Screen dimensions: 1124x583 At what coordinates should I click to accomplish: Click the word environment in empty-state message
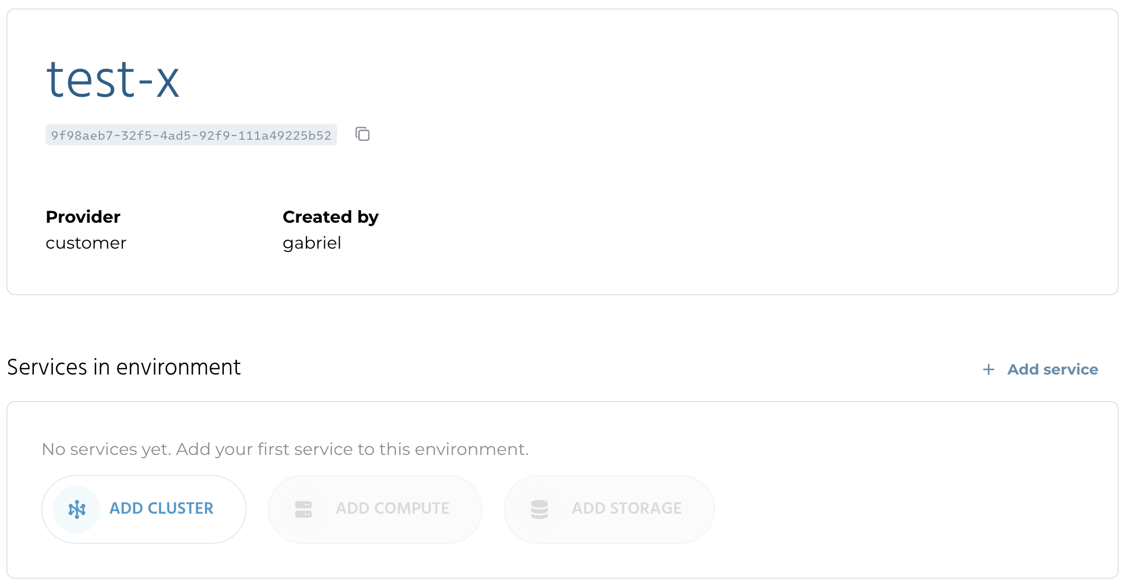471,449
